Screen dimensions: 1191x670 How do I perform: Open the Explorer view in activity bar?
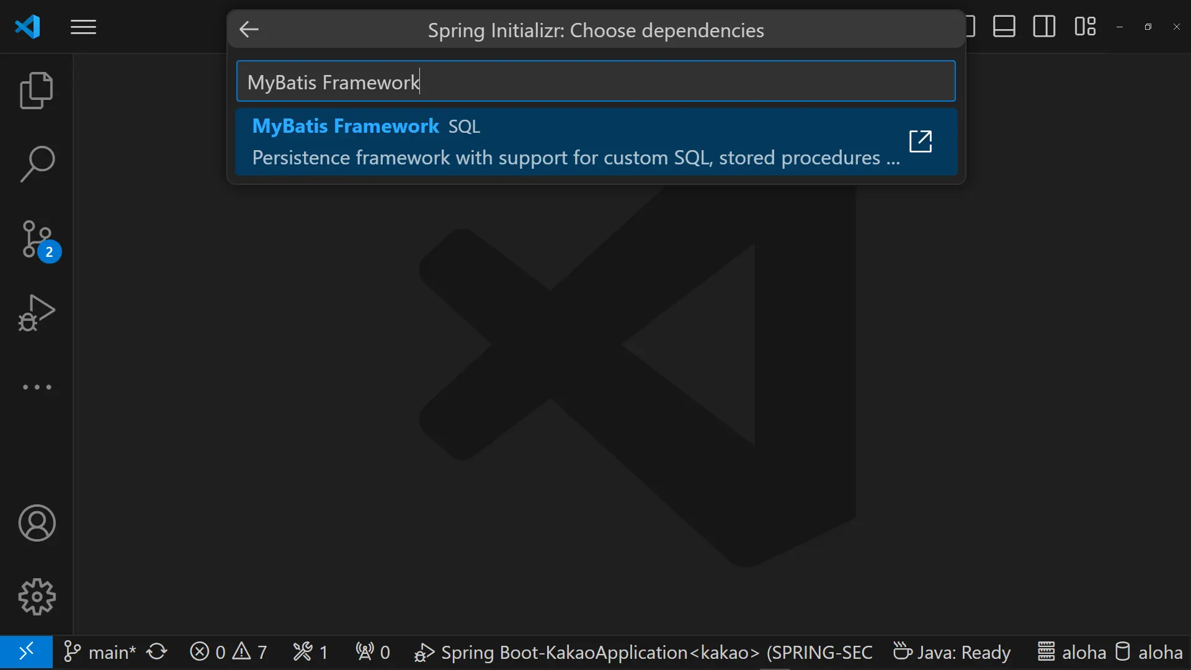(x=37, y=91)
